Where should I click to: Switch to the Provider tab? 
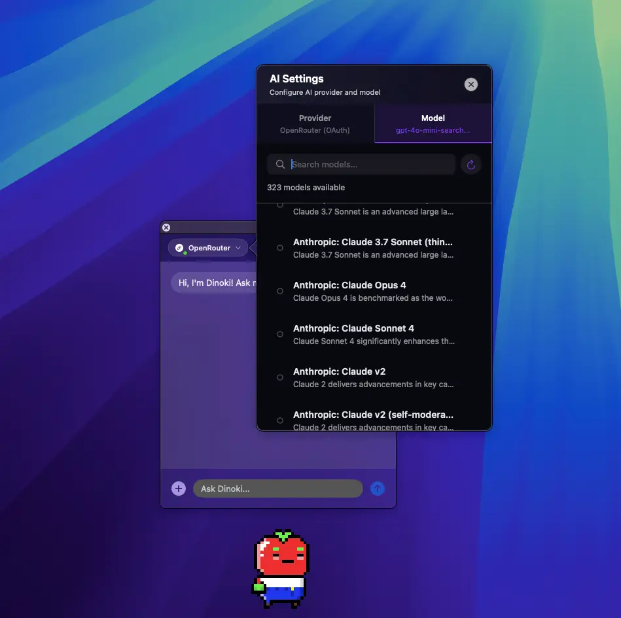point(315,124)
